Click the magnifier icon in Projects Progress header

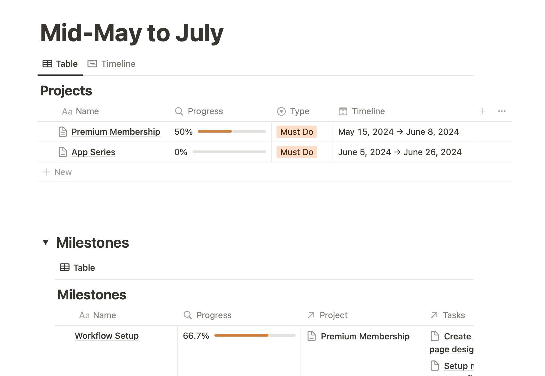[179, 111]
